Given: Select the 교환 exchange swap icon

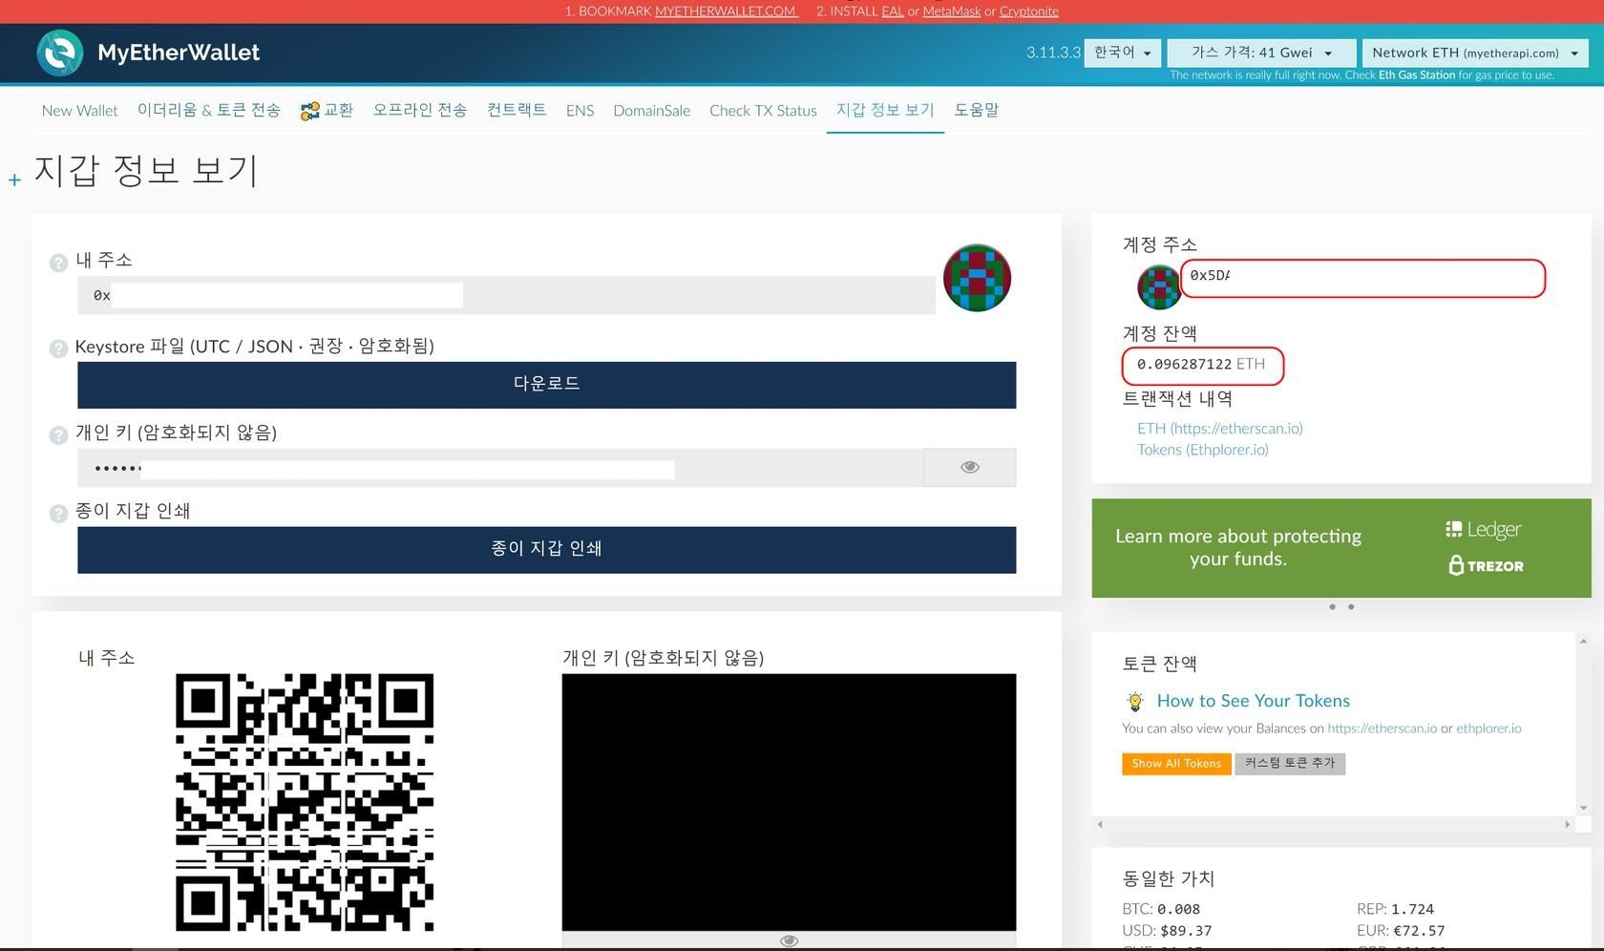Looking at the screenshot, I should coord(307,109).
